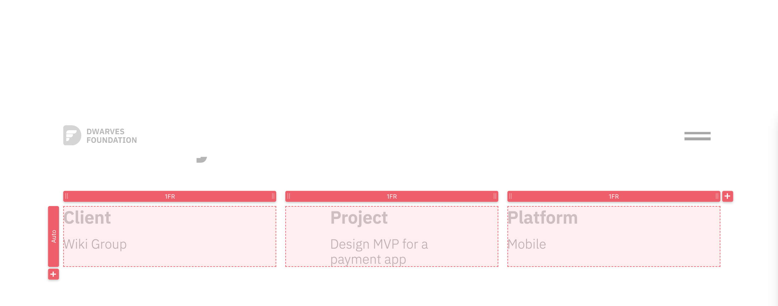
Task: Select the Project grid cell
Action: [x=392, y=236]
